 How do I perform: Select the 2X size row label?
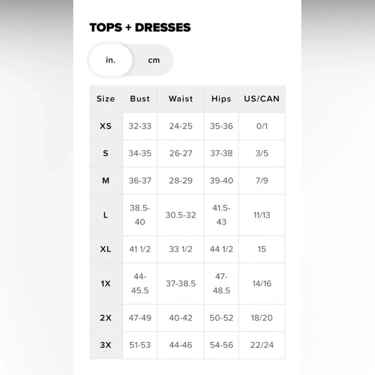pos(106,318)
